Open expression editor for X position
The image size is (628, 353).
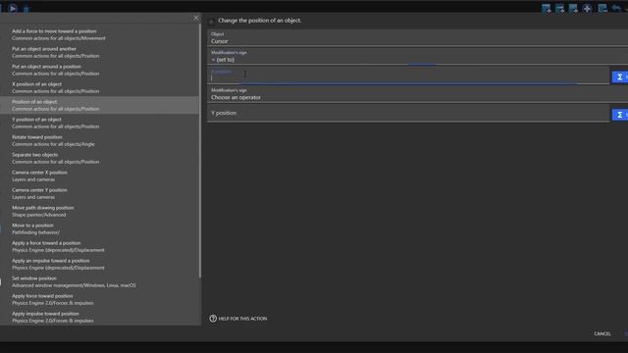(x=619, y=76)
